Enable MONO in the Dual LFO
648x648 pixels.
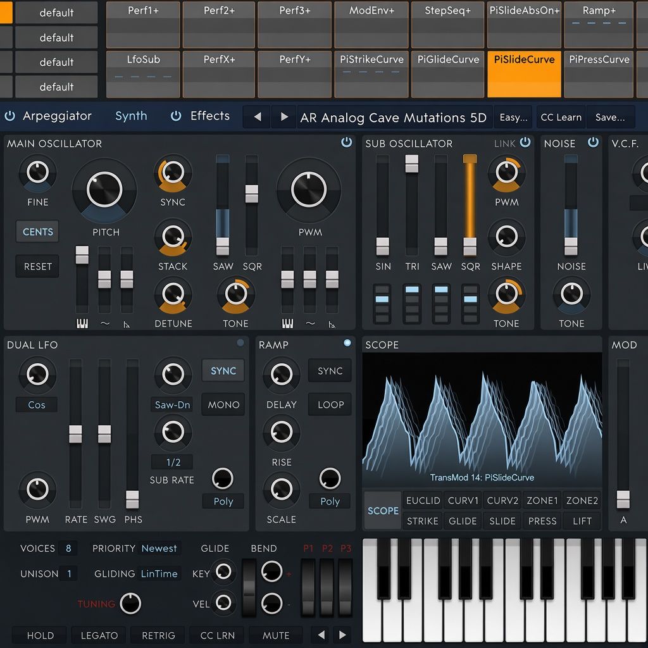223,404
